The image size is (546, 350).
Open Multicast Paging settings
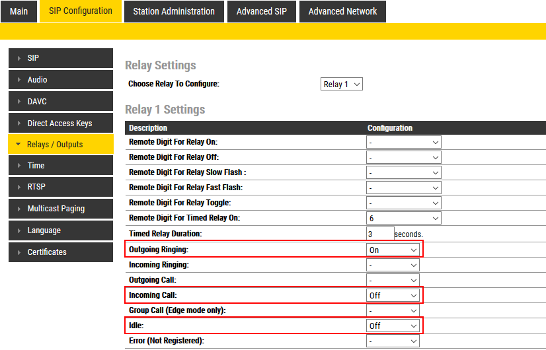point(60,209)
